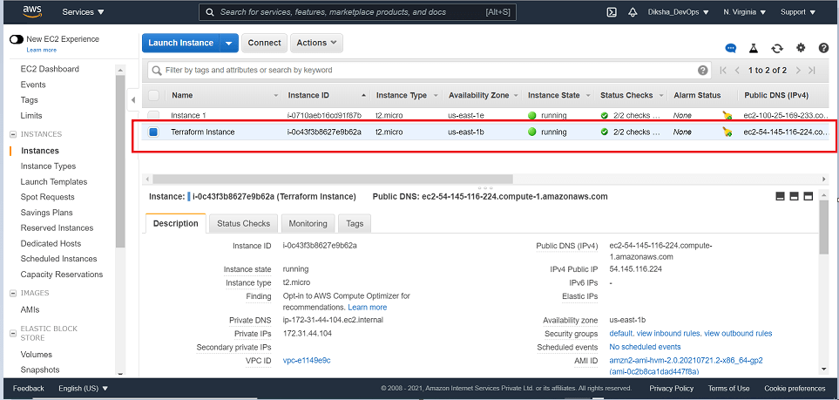The height and width of the screenshot is (400, 839).
Task: Click the Connect button
Action: click(264, 43)
